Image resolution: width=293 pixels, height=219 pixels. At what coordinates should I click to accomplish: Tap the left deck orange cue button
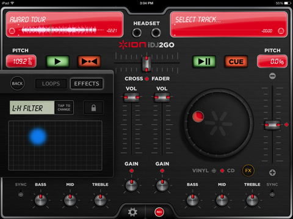pyautogui.click(x=89, y=61)
